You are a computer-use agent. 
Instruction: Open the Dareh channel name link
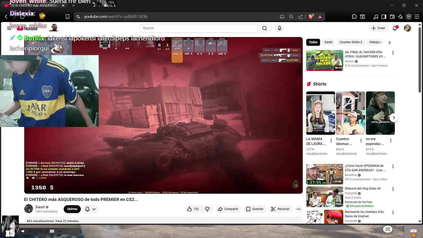point(40,207)
